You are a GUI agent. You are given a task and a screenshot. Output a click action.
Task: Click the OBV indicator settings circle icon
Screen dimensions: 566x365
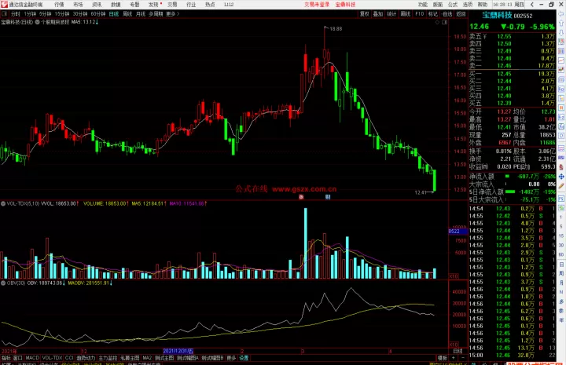pyautogui.click(x=3, y=283)
